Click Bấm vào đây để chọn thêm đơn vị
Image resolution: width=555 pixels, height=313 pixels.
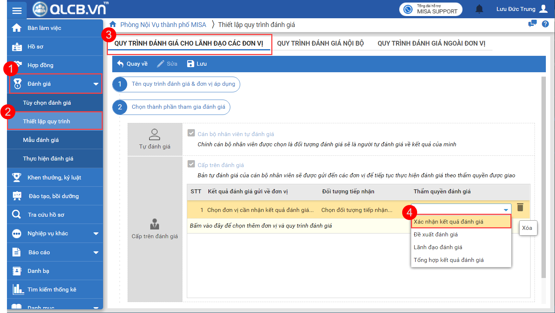tap(261, 226)
